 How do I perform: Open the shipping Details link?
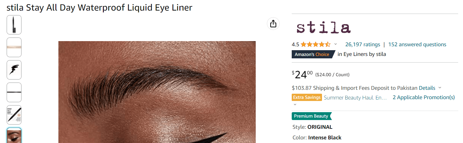pyautogui.click(x=427, y=88)
